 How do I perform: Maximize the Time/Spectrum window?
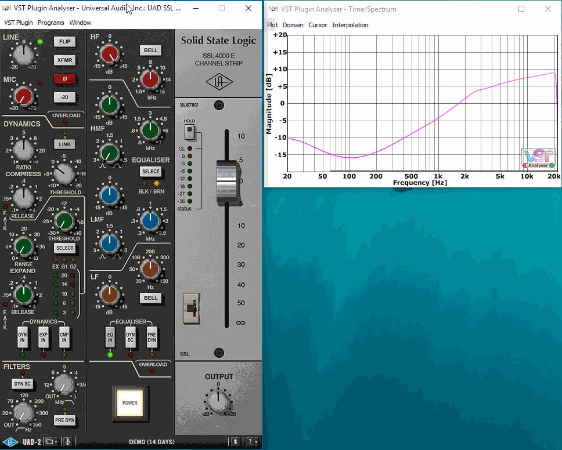coord(521,9)
